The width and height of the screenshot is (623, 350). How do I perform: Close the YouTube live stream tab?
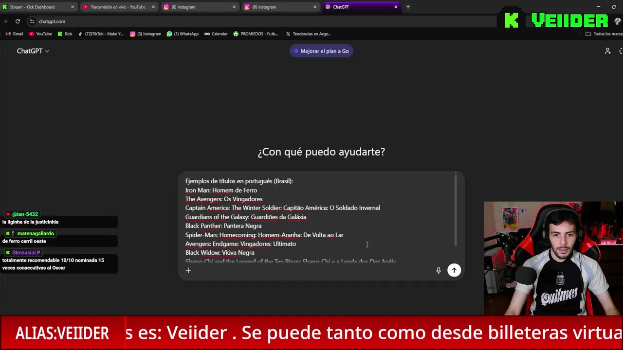(x=153, y=7)
